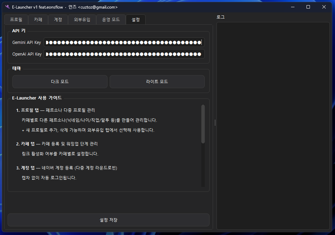This screenshot has width=335, height=235.
Task: Focus the OpenAI API Key field
Action: pos(124,54)
